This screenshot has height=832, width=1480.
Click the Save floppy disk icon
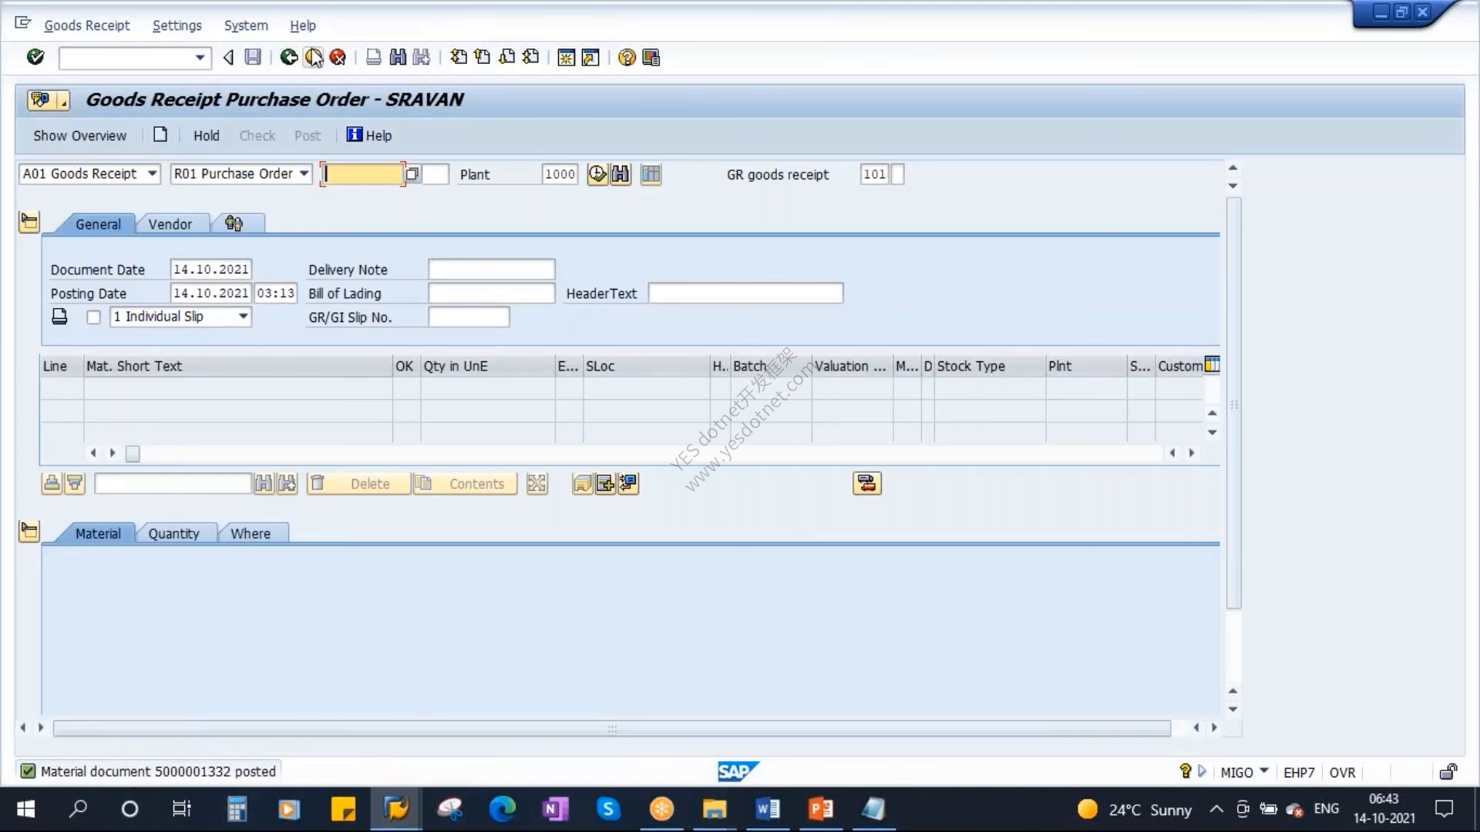point(253,57)
